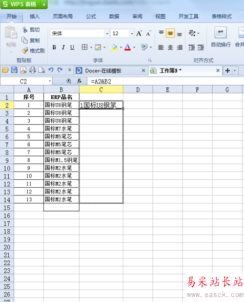244x302 pixels.
Task: Open the font name dropdown (宋体)
Action: pyautogui.click(x=107, y=34)
